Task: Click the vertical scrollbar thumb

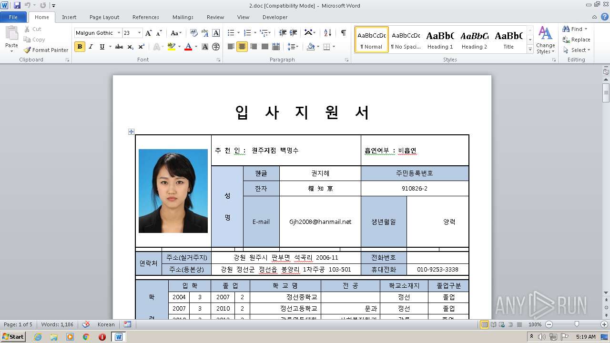Action: [x=606, y=93]
